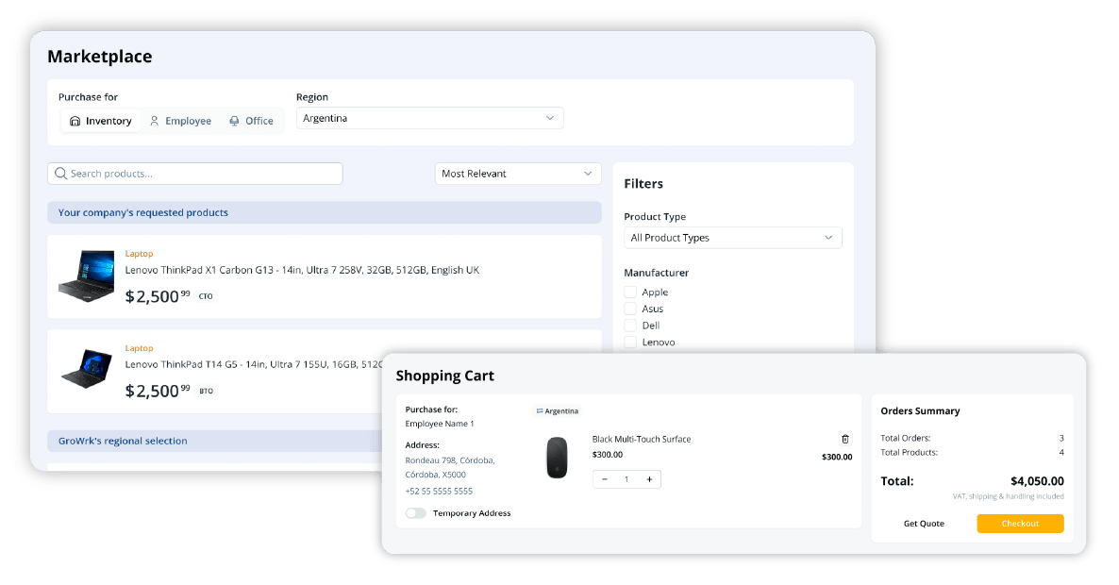Click the search magnifier icon
The image size is (1119, 585).
58,174
